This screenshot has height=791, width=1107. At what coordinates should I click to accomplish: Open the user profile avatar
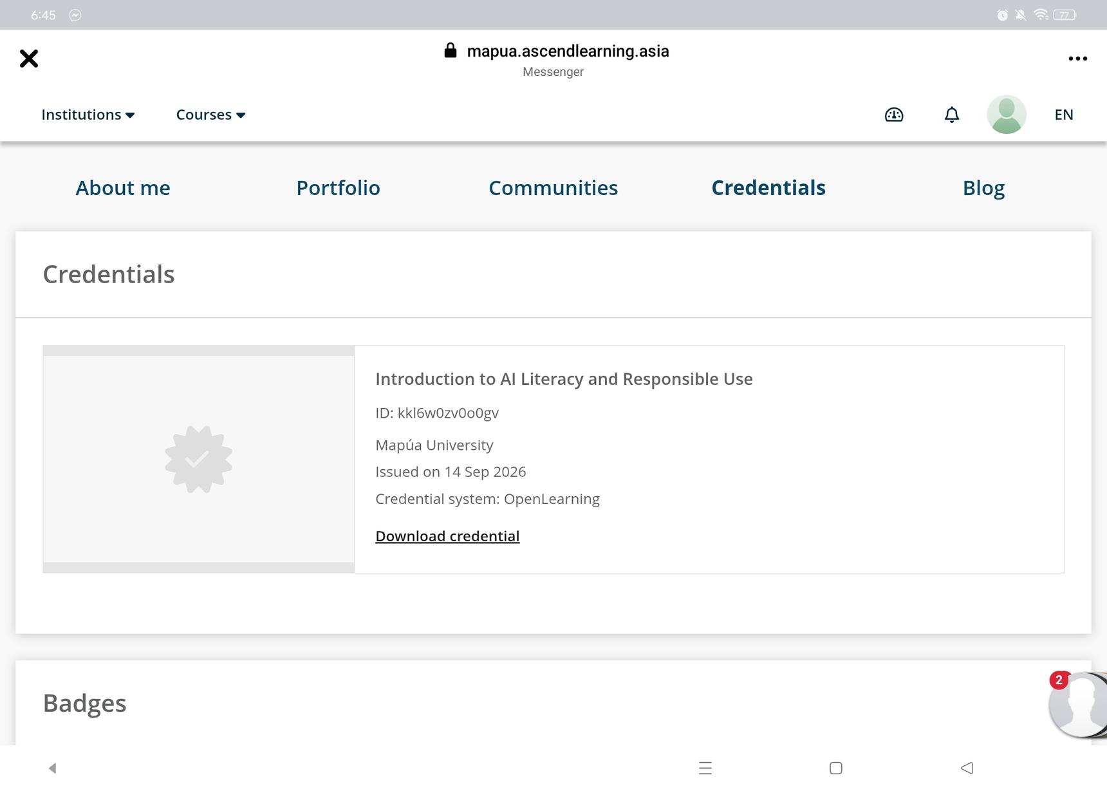point(1007,115)
